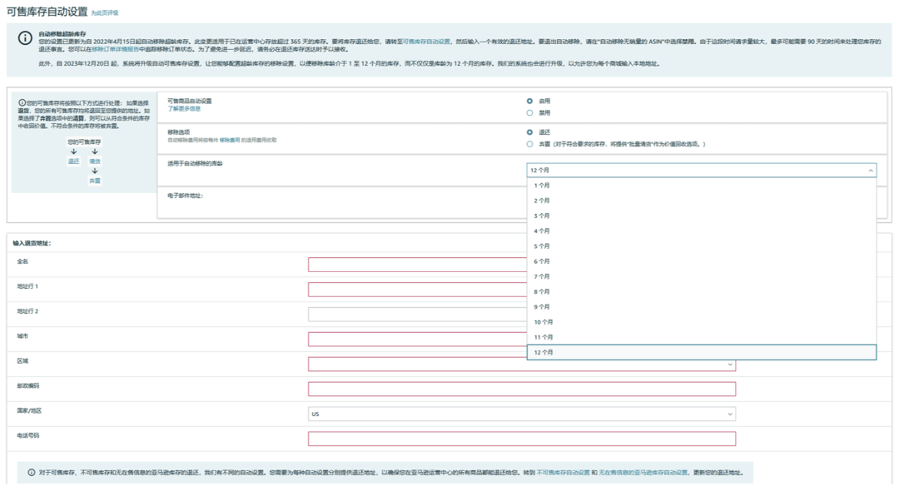Open the 国家/地区 dropdown showing US
This screenshot has width=899, height=491.
[522, 414]
